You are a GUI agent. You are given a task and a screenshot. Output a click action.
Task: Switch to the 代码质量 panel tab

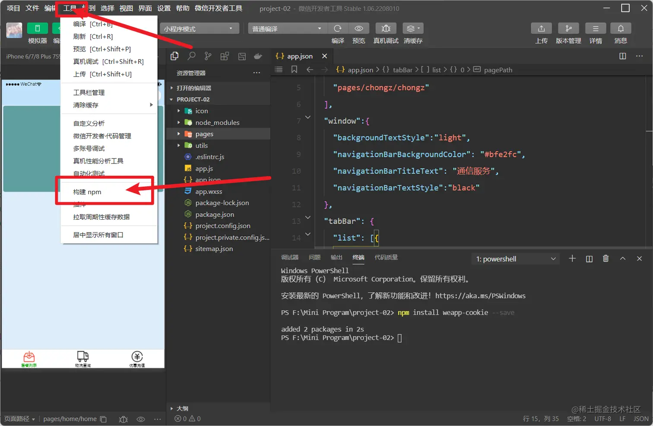pyautogui.click(x=386, y=258)
